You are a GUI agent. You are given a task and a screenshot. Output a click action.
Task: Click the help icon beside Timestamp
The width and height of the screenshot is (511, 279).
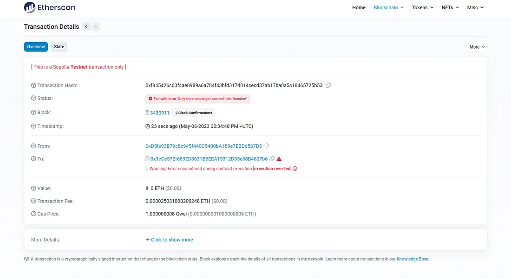(33, 126)
